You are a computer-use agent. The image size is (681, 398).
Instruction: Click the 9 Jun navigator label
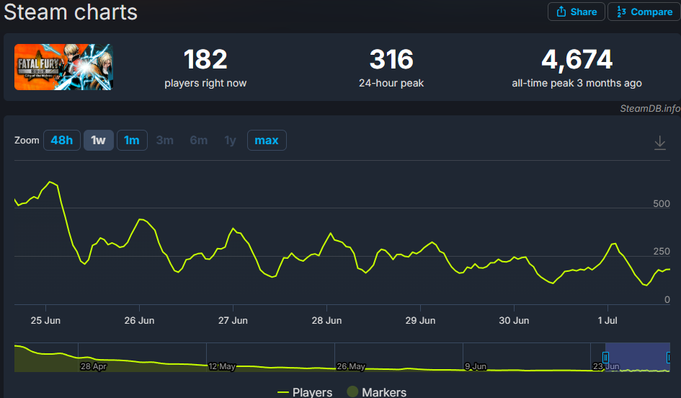coord(476,366)
